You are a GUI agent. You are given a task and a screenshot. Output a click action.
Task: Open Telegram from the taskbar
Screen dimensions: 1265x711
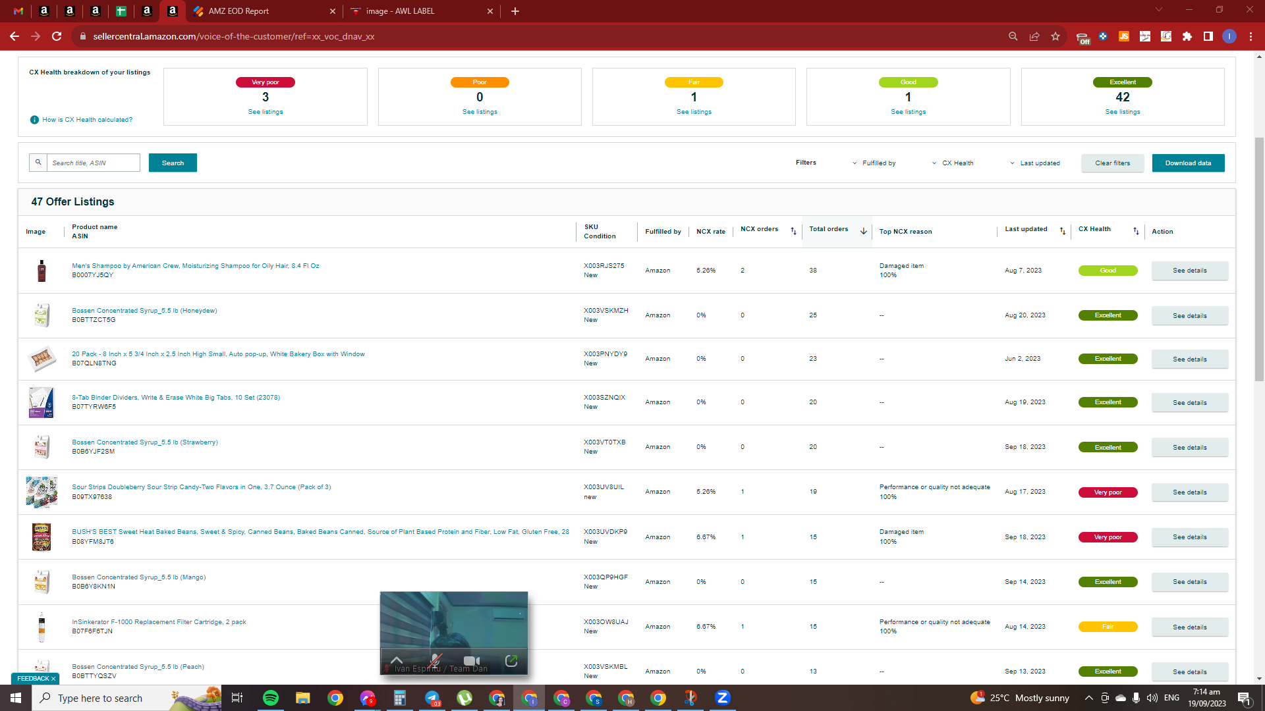point(432,698)
